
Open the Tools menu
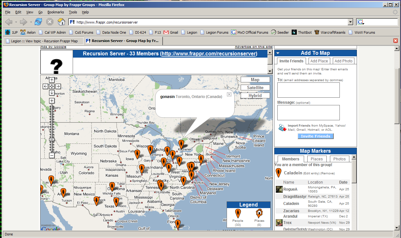click(x=73, y=12)
